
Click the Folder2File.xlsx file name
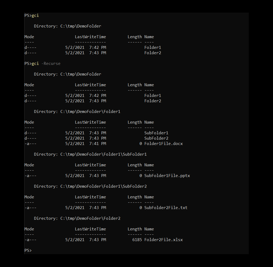(163, 239)
